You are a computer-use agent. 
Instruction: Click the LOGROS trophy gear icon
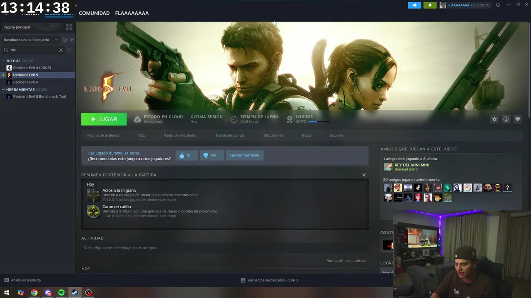click(290, 119)
